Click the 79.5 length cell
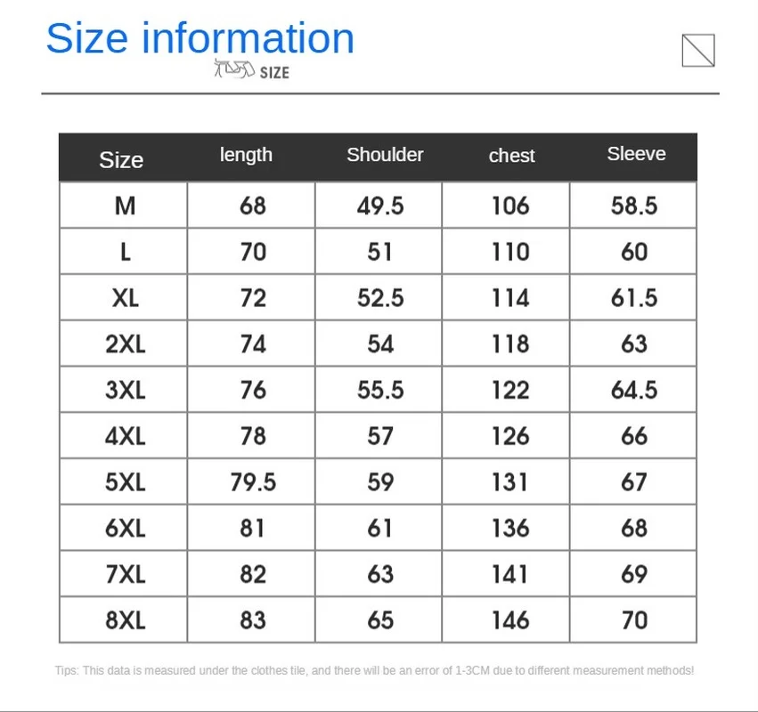The width and height of the screenshot is (758, 712). pyautogui.click(x=253, y=482)
